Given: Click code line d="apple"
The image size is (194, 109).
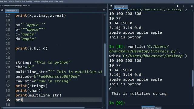Looking at the screenshot, I should click(x=26, y=39).
